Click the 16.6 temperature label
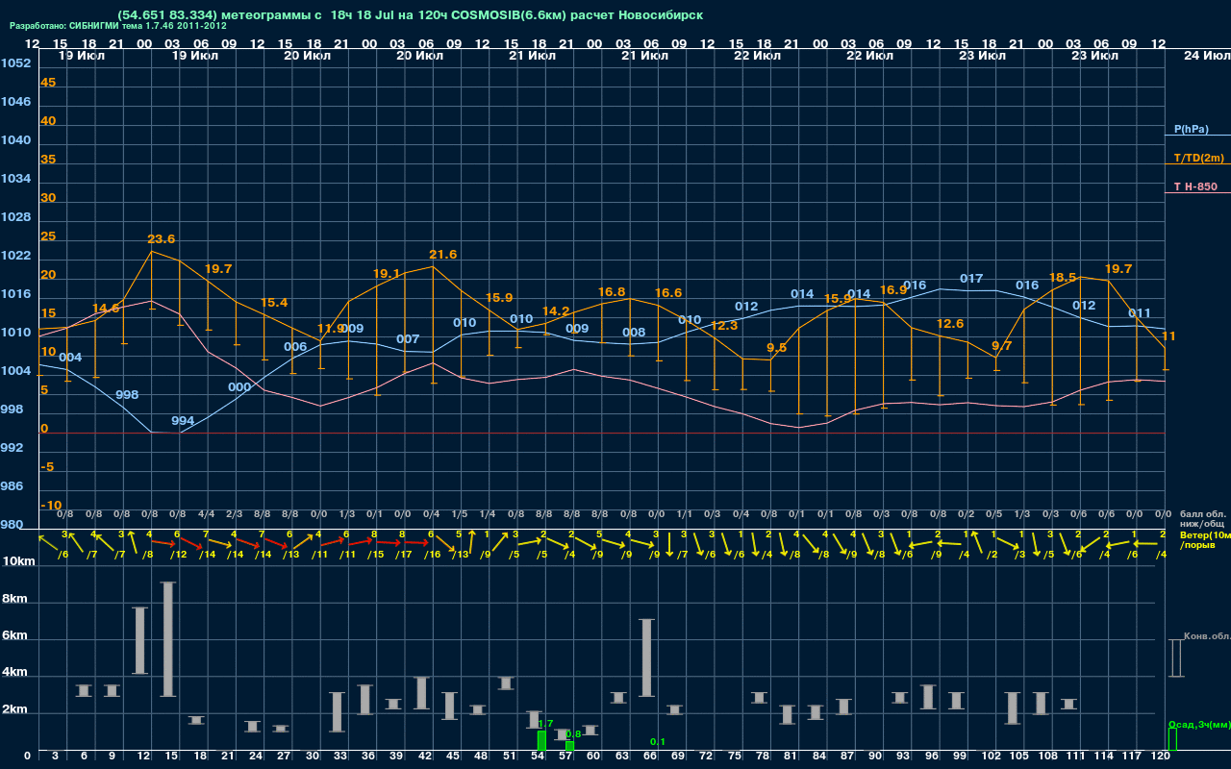The height and width of the screenshot is (769, 1231). (x=668, y=293)
